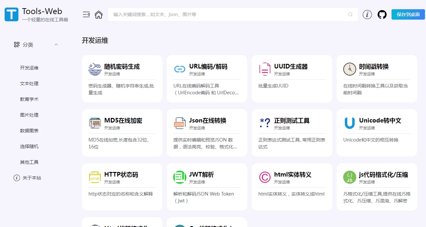Select 文本处理 in the sidebar

click(29, 84)
